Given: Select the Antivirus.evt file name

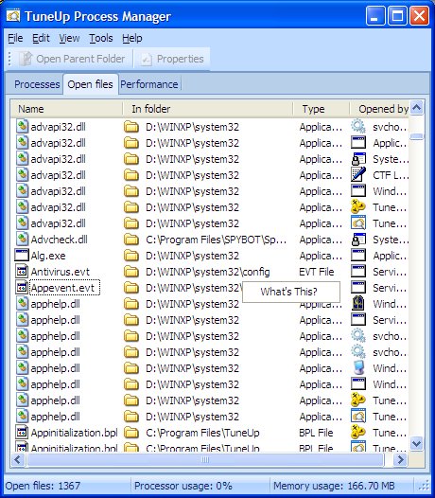Looking at the screenshot, I should pyautogui.click(x=61, y=272).
